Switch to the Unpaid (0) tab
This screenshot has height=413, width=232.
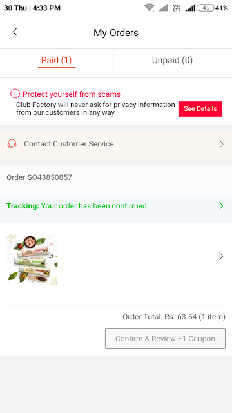coord(172,60)
